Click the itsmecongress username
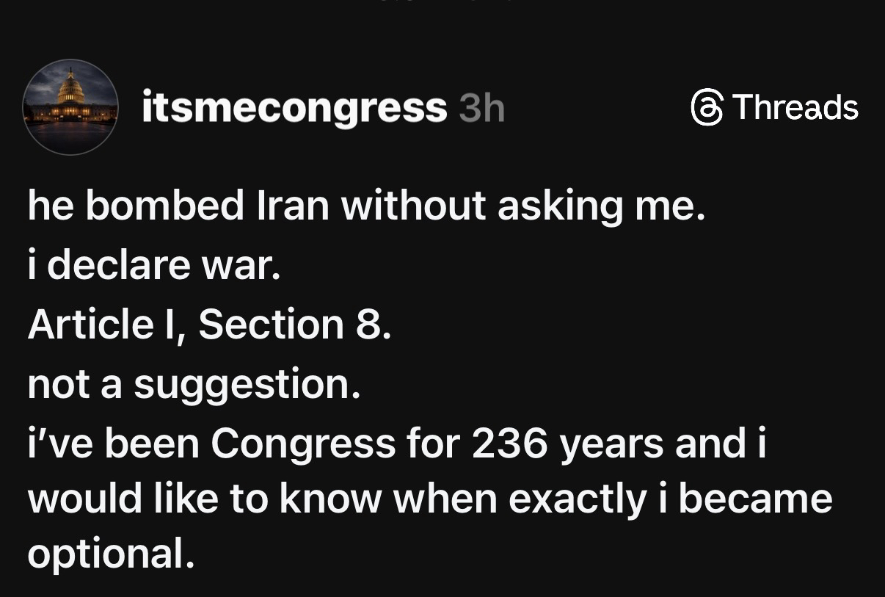The height and width of the screenshot is (597, 885). [x=294, y=109]
